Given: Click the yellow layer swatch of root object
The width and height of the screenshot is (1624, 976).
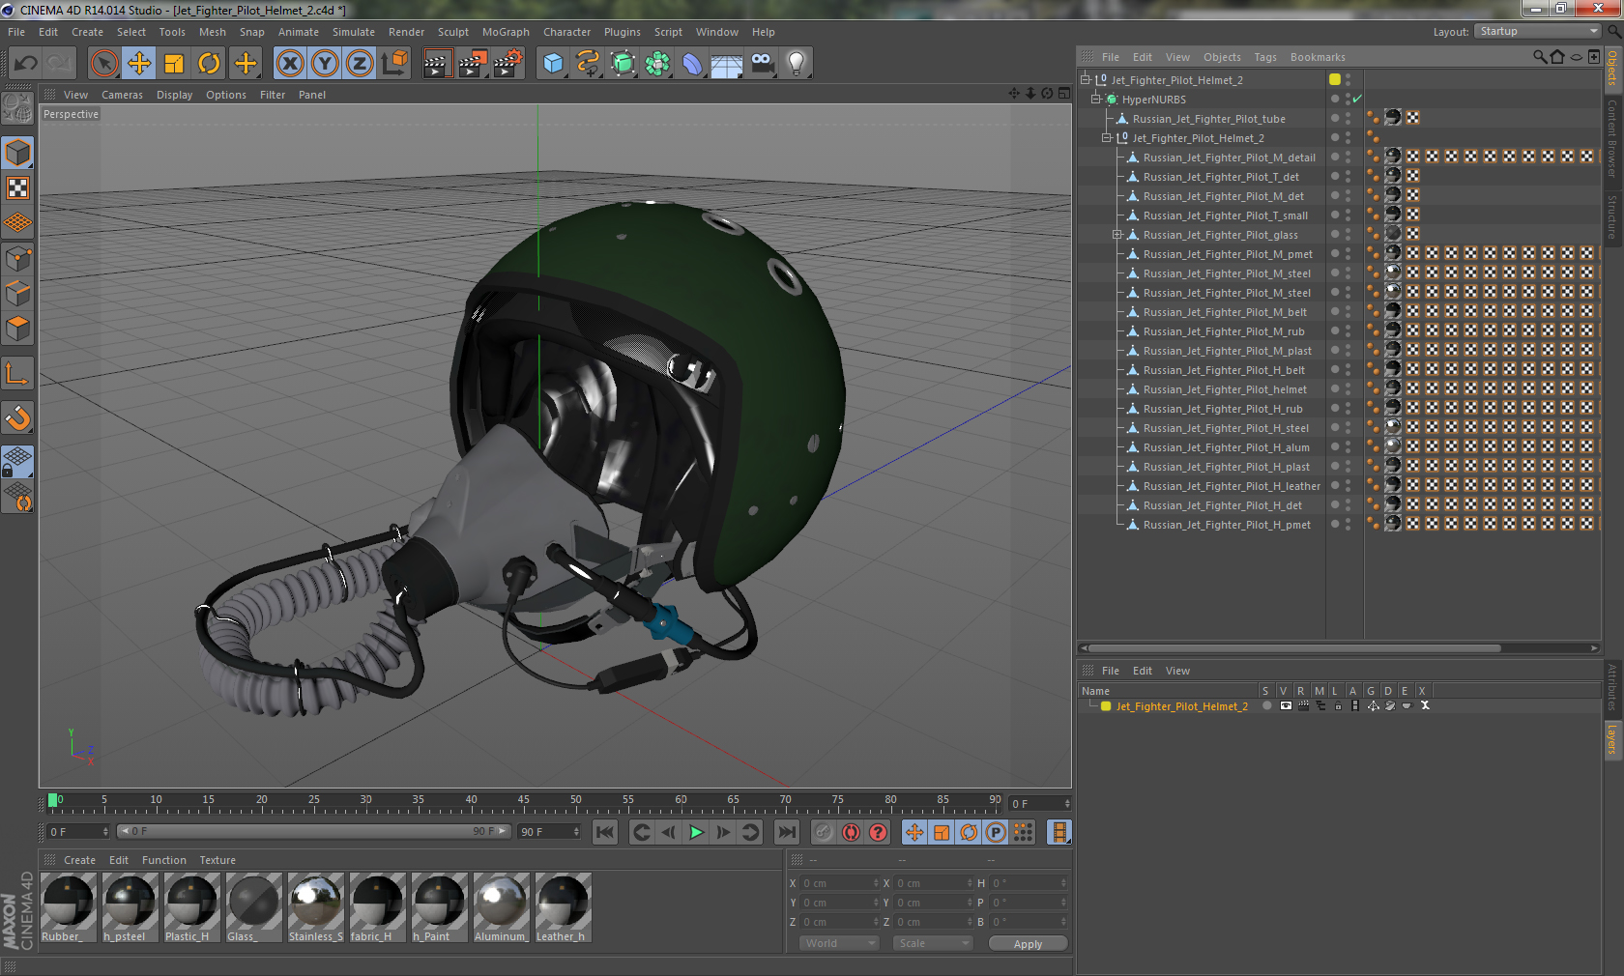Looking at the screenshot, I should (x=1335, y=80).
